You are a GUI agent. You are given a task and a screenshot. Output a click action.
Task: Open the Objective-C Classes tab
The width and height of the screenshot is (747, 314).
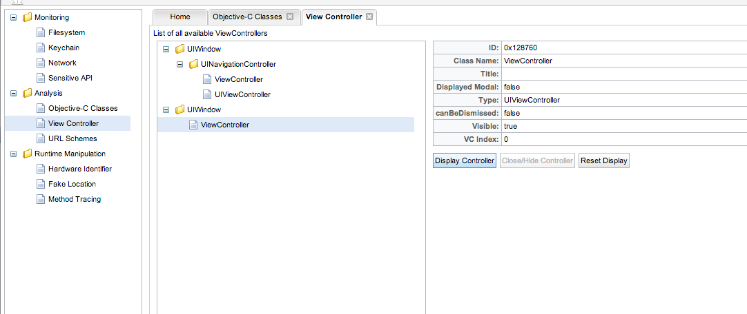click(247, 17)
